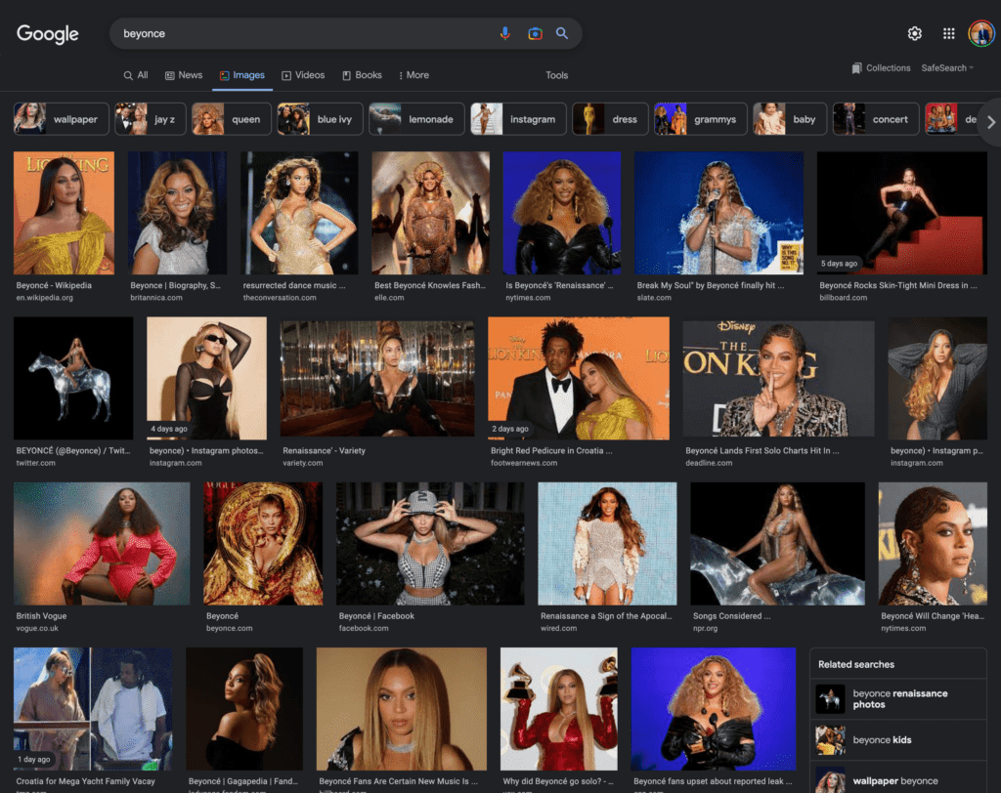Go to the Google logo homepage

48,34
